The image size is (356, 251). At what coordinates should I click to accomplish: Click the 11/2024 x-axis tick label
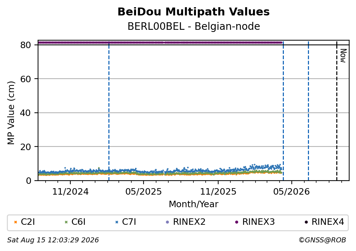[70, 192]
